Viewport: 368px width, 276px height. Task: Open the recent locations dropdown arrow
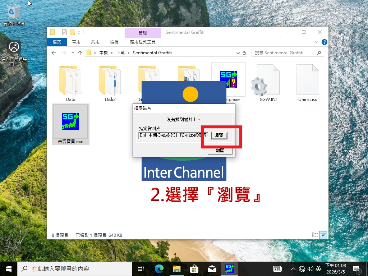73,53
